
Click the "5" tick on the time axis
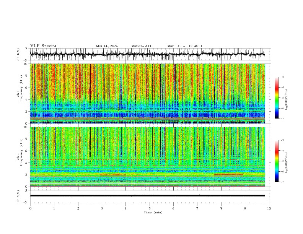(150, 208)
